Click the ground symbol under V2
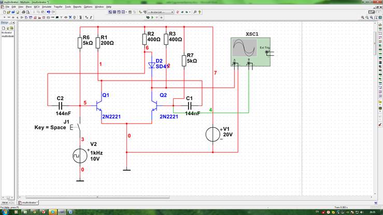 [80, 180]
